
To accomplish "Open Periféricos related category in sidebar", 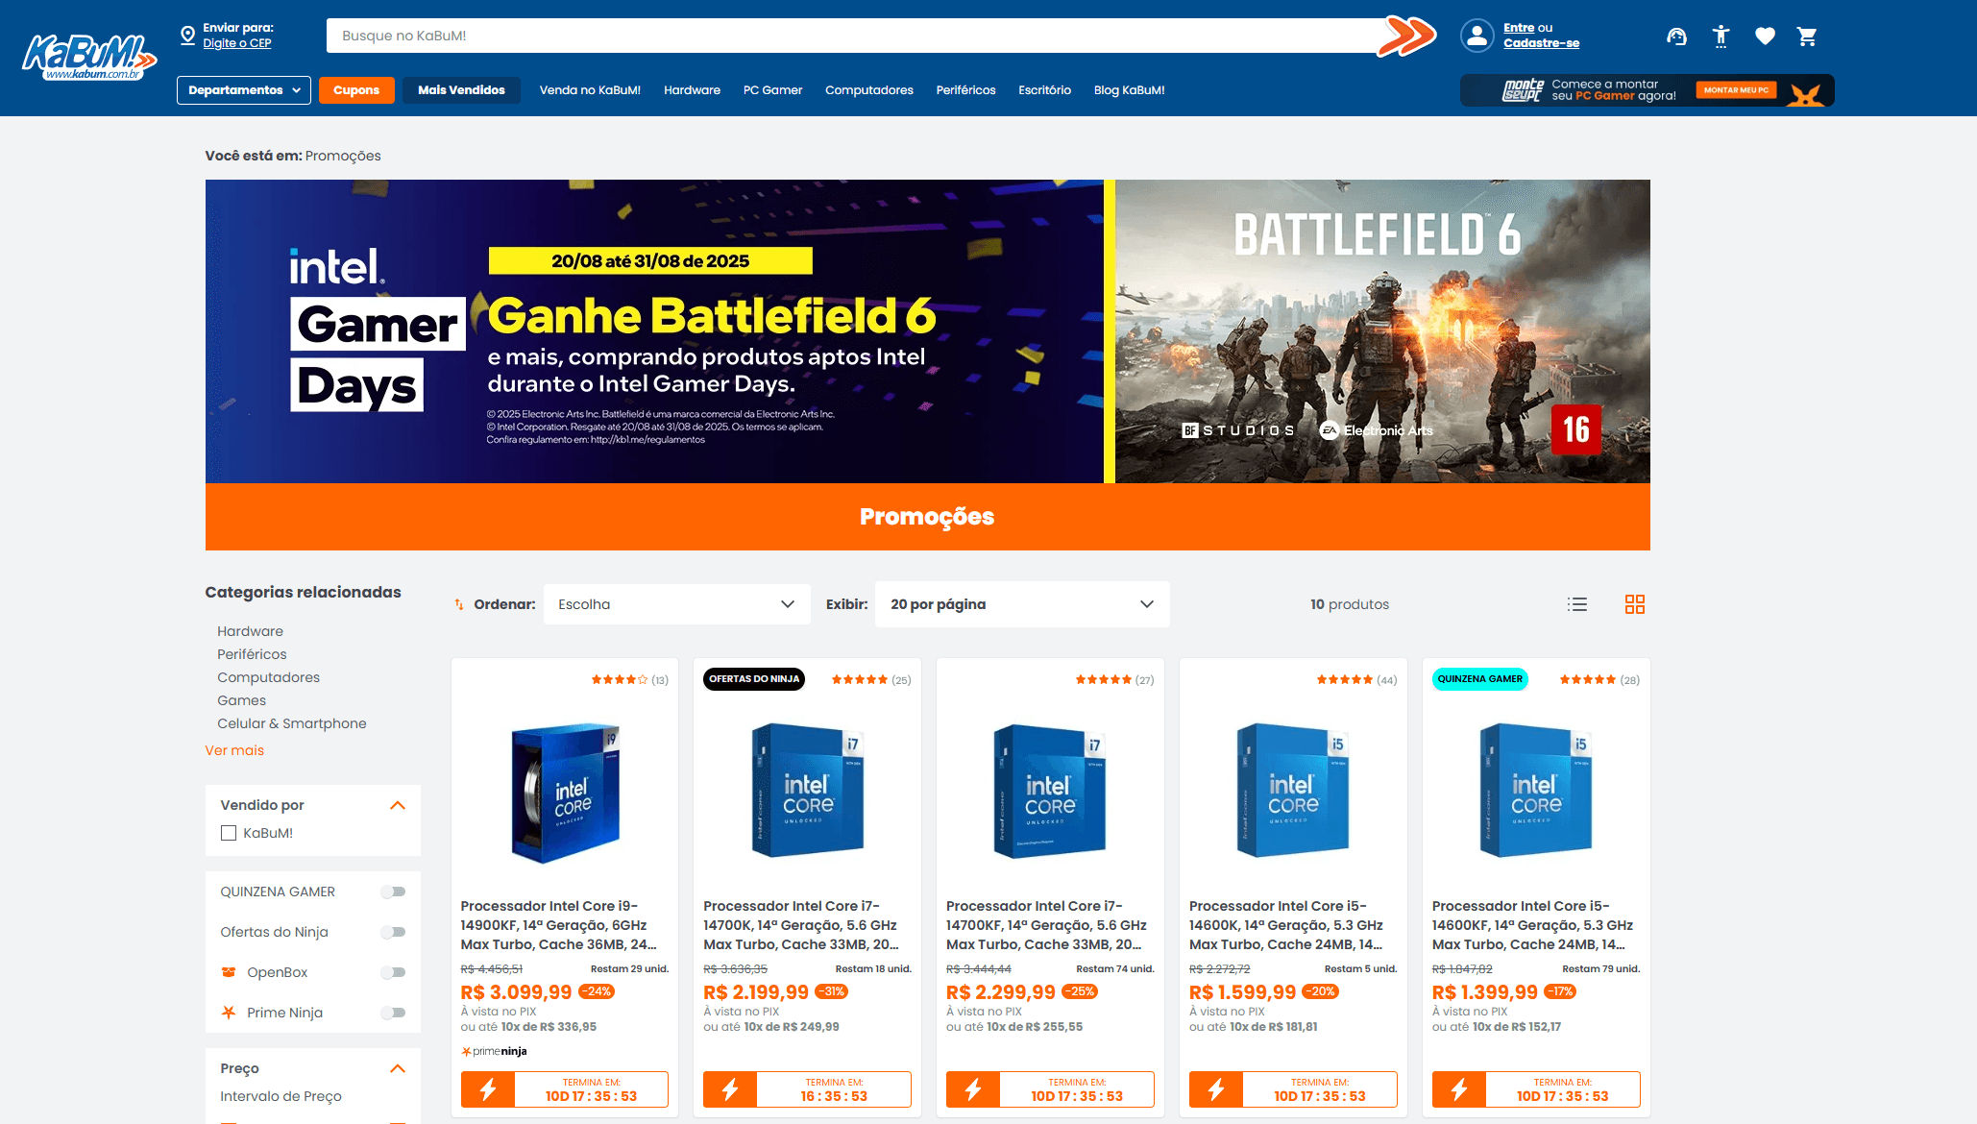I will click(x=252, y=654).
